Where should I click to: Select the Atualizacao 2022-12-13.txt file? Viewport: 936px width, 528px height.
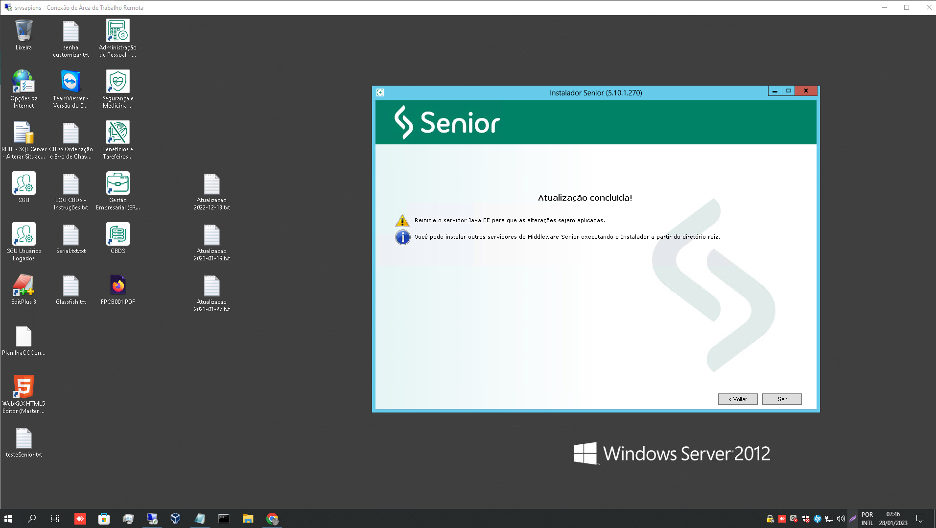[212, 191]
